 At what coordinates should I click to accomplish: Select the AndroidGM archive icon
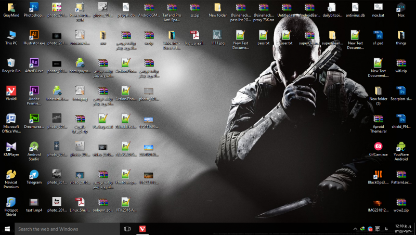(149, 10)
